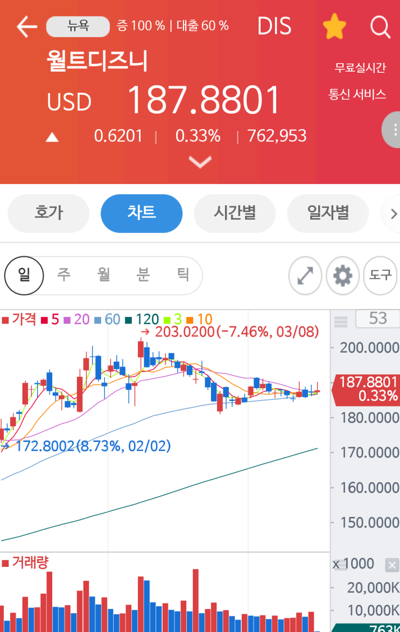This screenshot has width=400, height=632.
Task: Go back using the left arrow
Action: [x=26, y=26]
